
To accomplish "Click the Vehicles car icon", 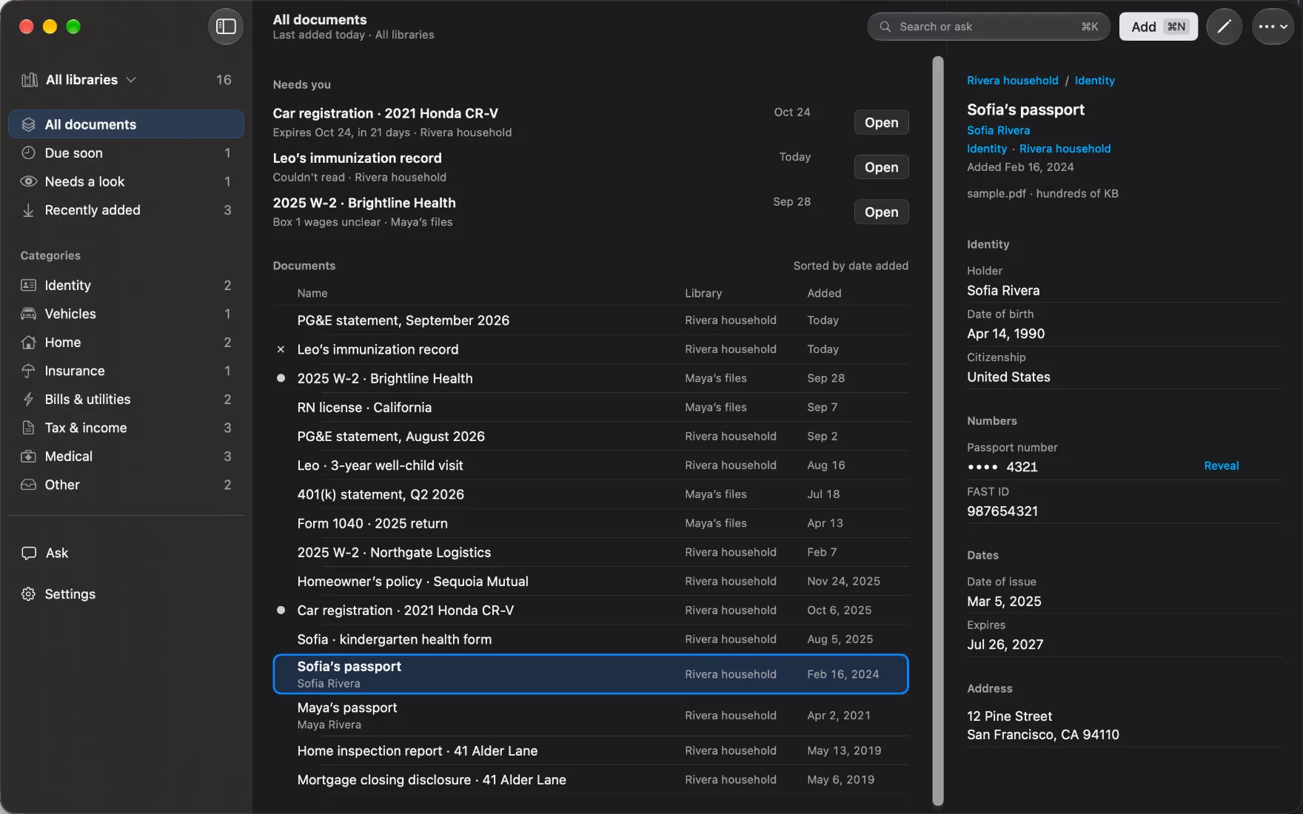I will [29, 314].
